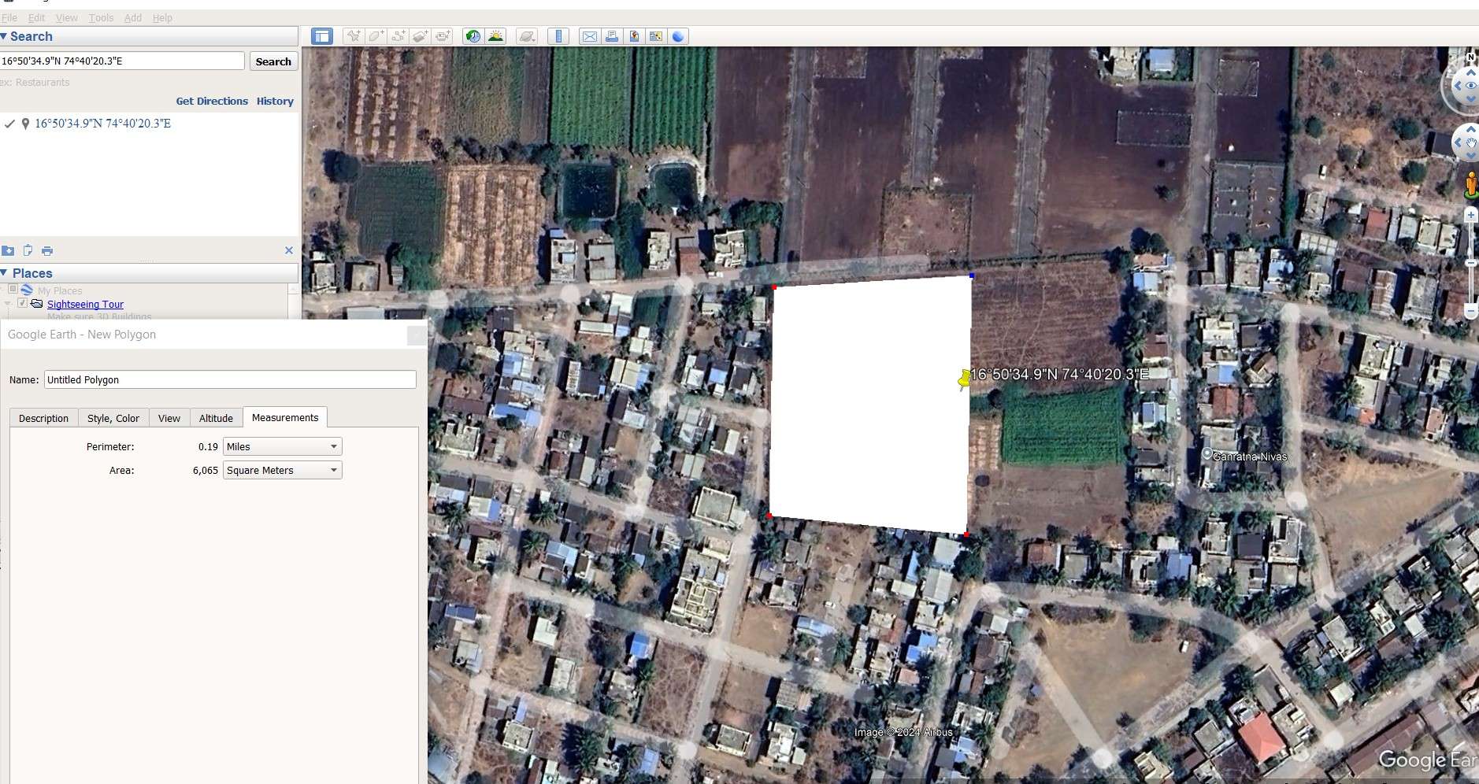The height and width of the screenshot is (784, 1479).
Task: Show historical imagery clock icon
Action: point(473,36)
